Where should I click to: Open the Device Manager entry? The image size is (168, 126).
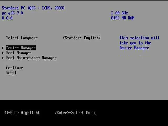[21, 48]
